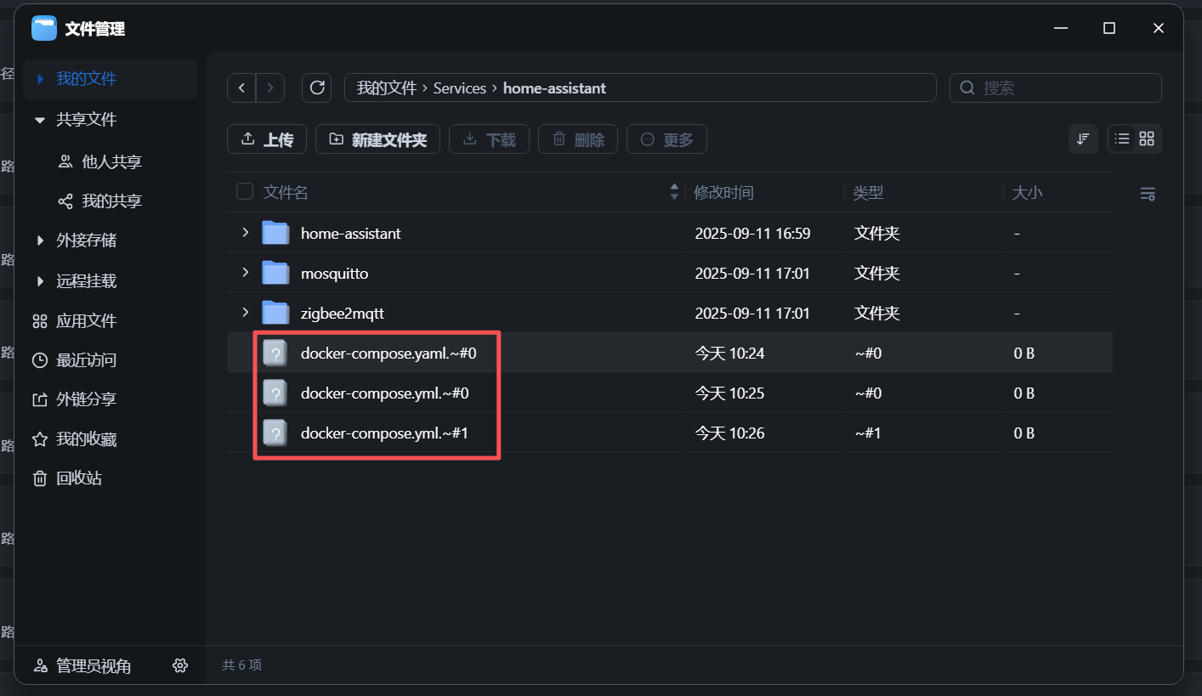Expand the zigbee2mqtt folder chevron
The height and width of the screenshot is (696, 1202).
[x=246, y=313]
